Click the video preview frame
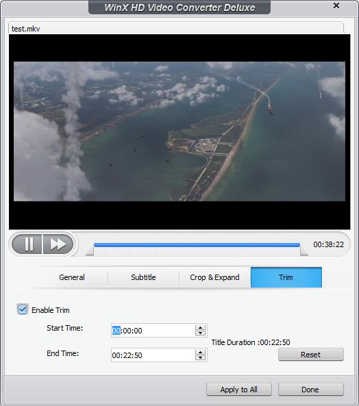359x406 pixels. tap(179, 131)
